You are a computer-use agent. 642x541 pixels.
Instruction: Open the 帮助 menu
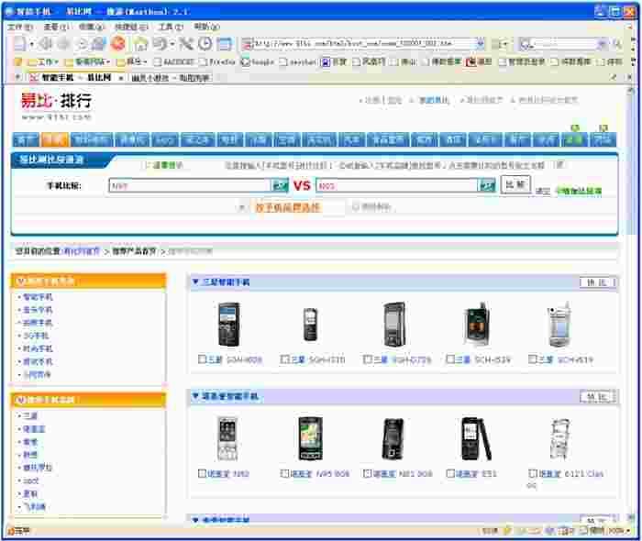(206, 27)
